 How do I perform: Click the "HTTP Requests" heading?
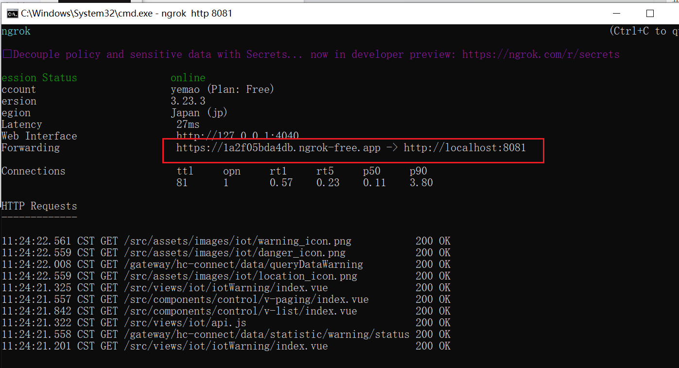(39, 206)
